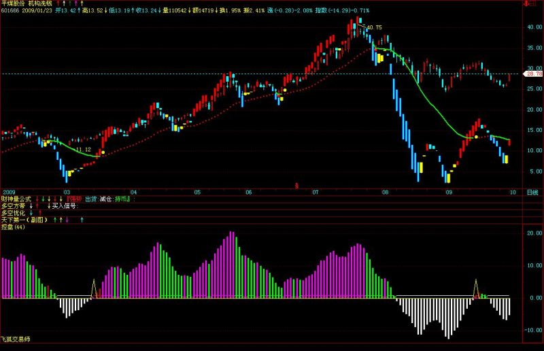
Task: Click the blue down arrow in the 多空优化 row
Action: coord(31,213)
